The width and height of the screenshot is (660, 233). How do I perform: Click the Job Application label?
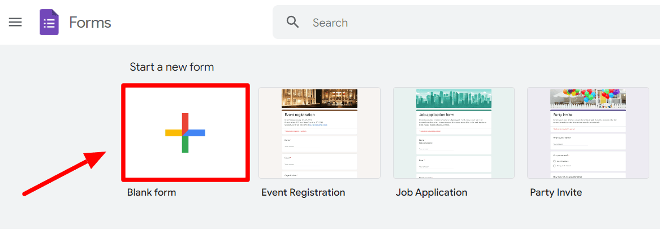tap(432, 193)
